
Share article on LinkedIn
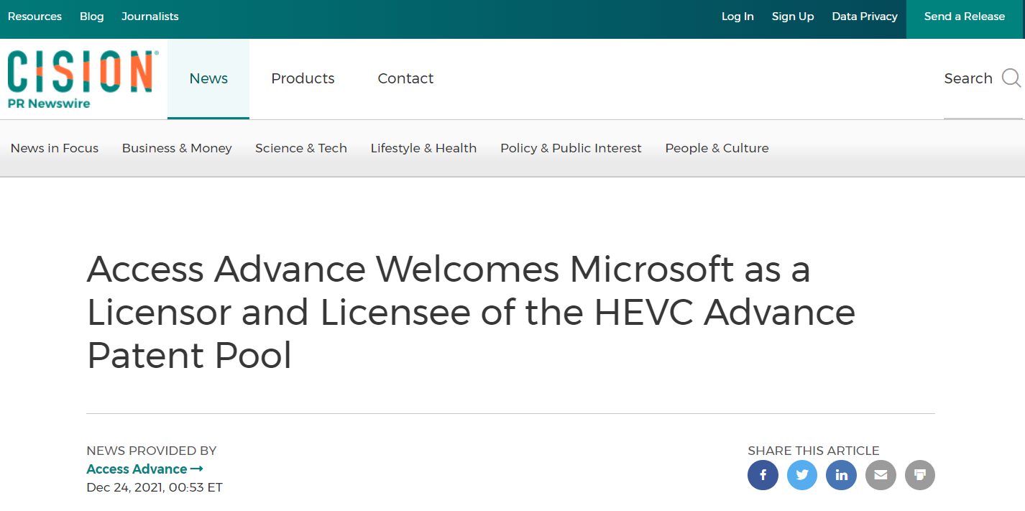(x=841, y=475)
